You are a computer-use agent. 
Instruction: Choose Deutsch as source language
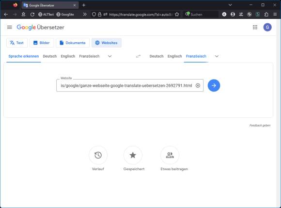(x=49, y=56)
